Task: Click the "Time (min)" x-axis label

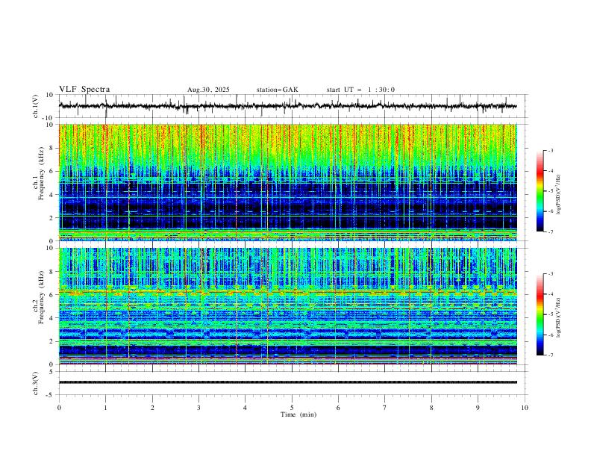Action: [298, 414]
